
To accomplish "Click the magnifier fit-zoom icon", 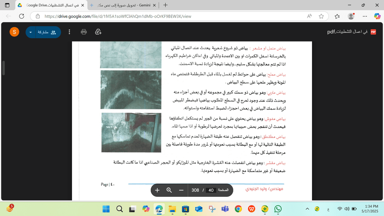I will tap(169, 190).
